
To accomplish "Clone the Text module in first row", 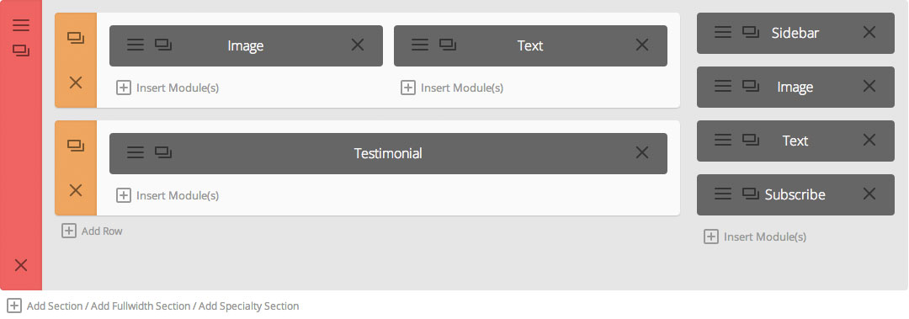I will coord(448,45).
